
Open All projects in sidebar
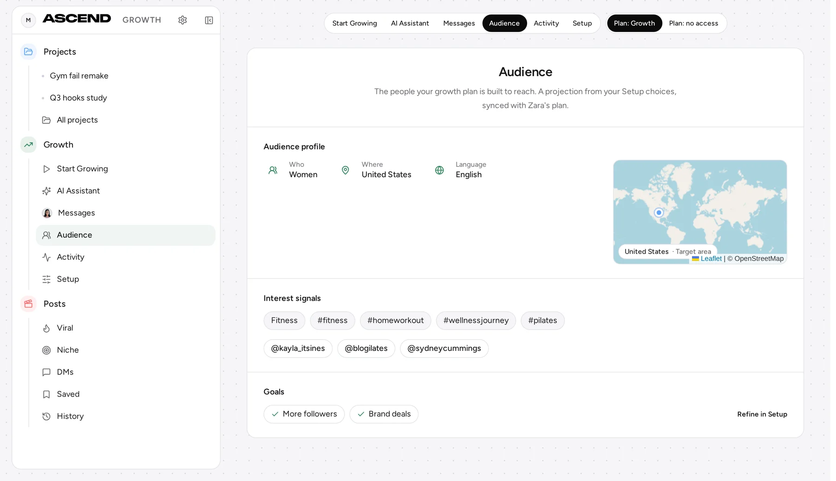coord(77,120)
